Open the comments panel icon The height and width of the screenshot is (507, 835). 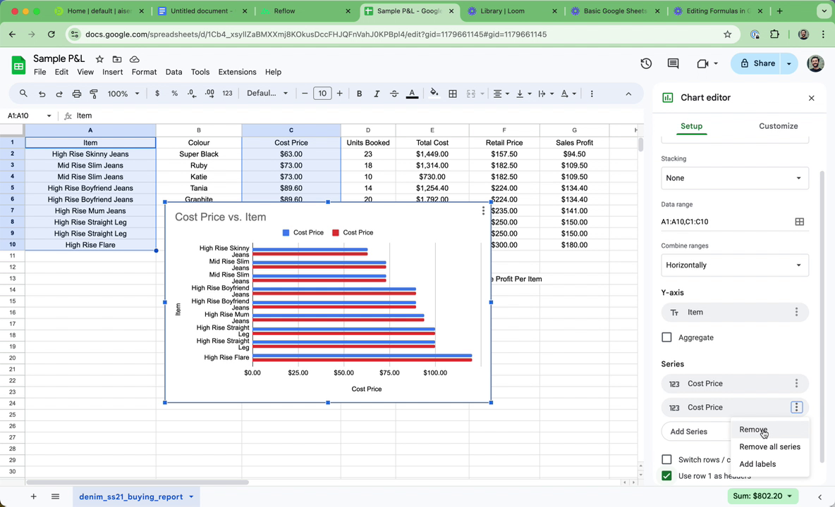pos(673,63)
